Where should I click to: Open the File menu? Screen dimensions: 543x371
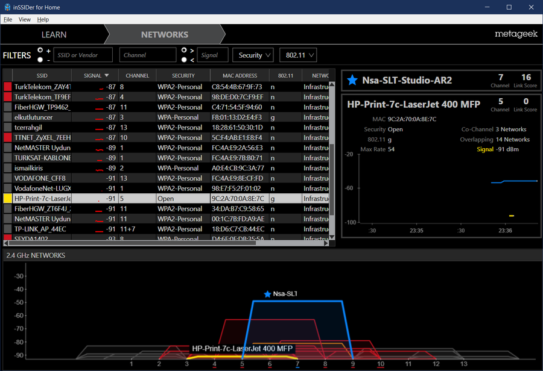coord(8,19)
